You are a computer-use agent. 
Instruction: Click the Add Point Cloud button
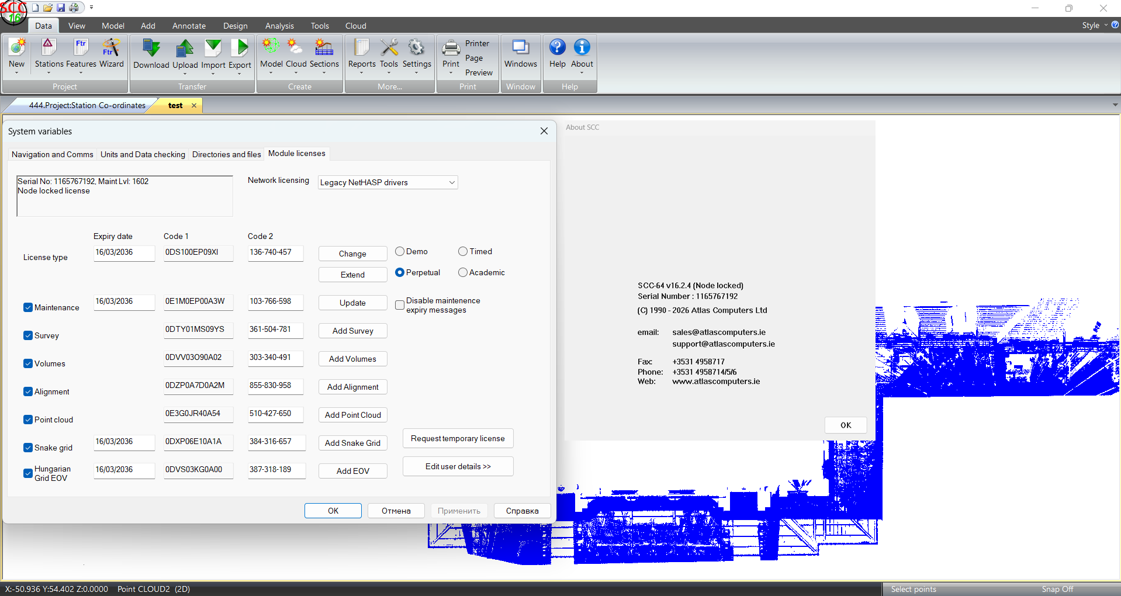(352, 415)
